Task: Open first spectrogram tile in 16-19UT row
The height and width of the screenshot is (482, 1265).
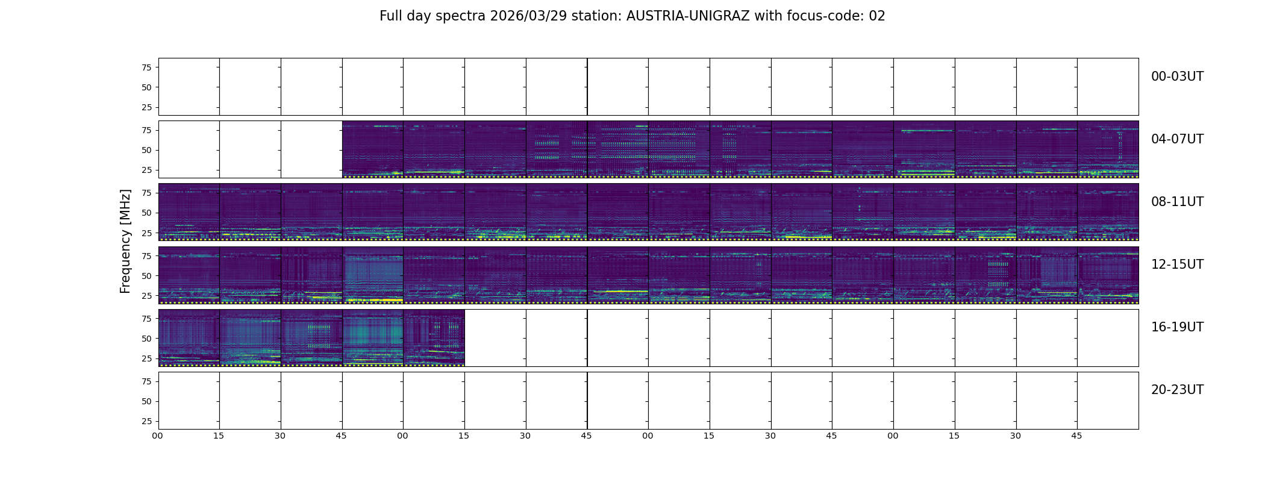Action: (189, 337)
